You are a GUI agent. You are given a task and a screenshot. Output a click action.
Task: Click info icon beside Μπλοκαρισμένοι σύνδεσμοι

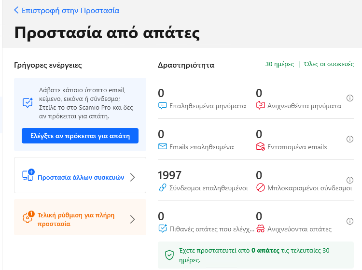(x=350, y=180)
